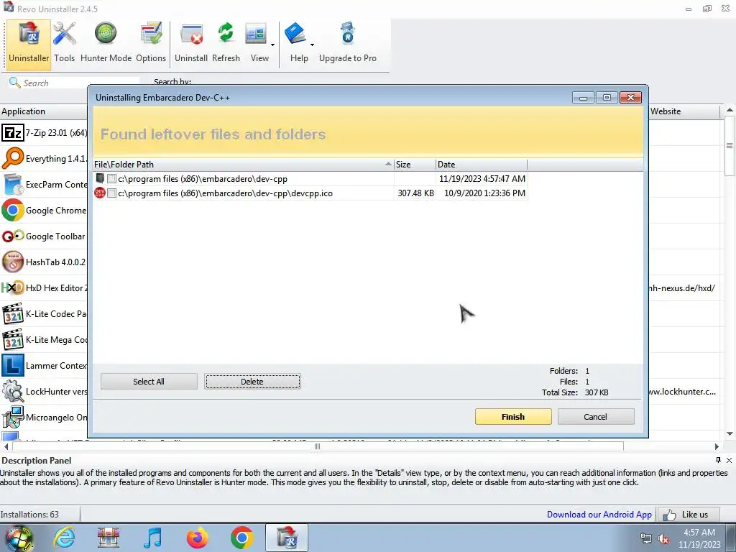
Task: Select Lammer Context icon in list
Action: click(x=13, y=365)
